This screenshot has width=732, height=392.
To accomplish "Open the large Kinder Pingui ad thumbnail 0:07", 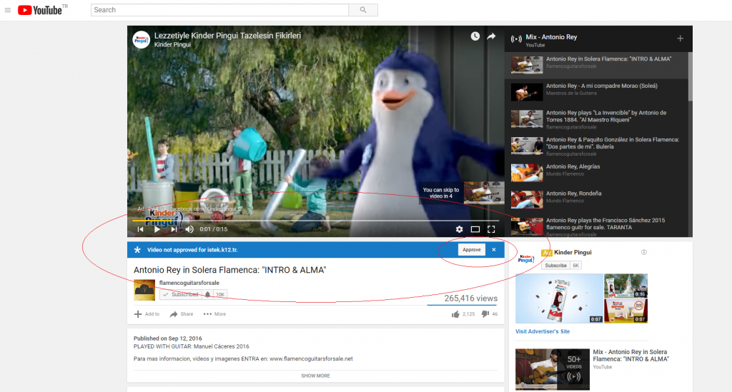I will click(x=559, y=298).
